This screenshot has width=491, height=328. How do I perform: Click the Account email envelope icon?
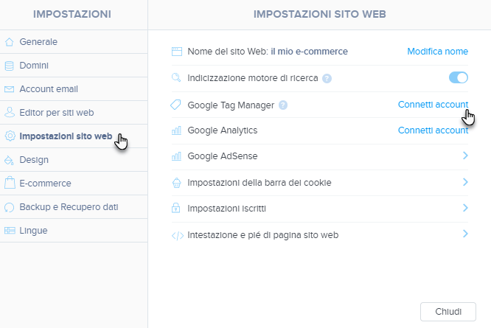[10, 89]
